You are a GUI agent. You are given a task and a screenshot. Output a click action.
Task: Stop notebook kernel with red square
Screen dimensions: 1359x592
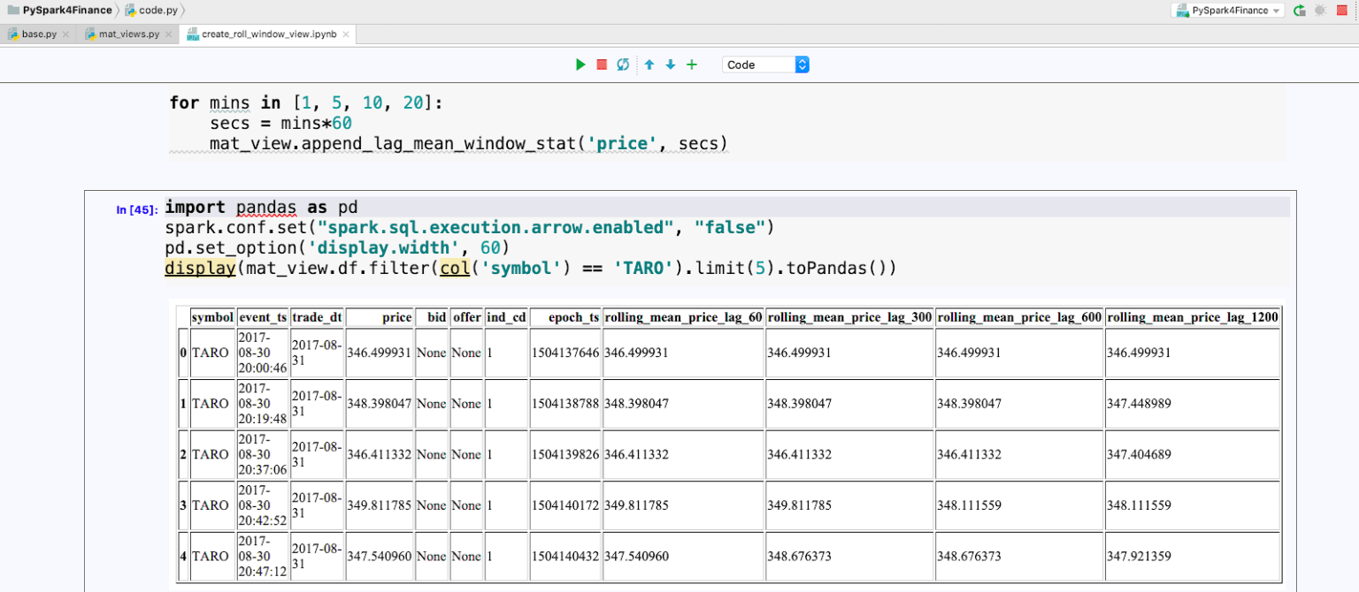[x=602, y=65]
